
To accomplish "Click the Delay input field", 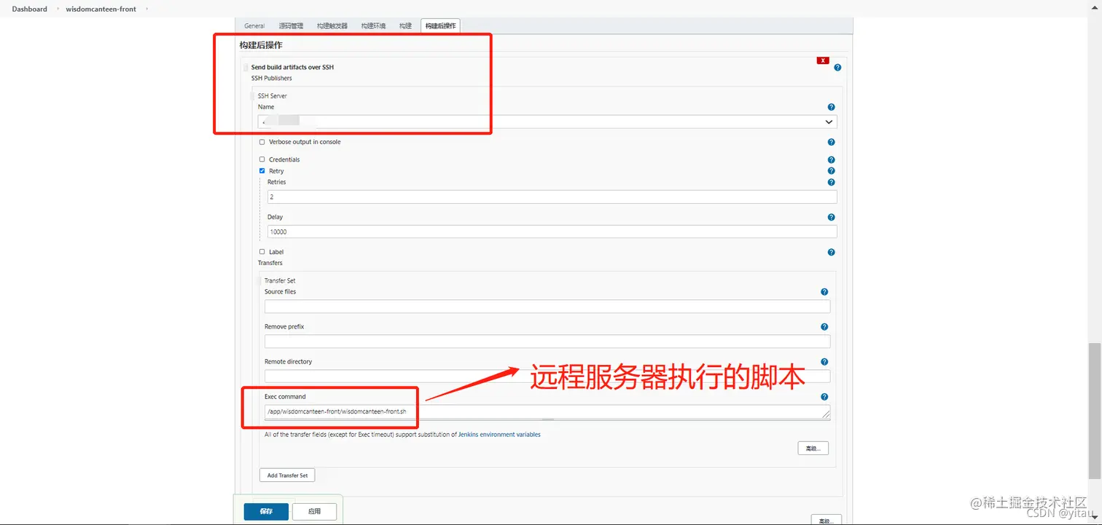I will click(x=552, y=232).
